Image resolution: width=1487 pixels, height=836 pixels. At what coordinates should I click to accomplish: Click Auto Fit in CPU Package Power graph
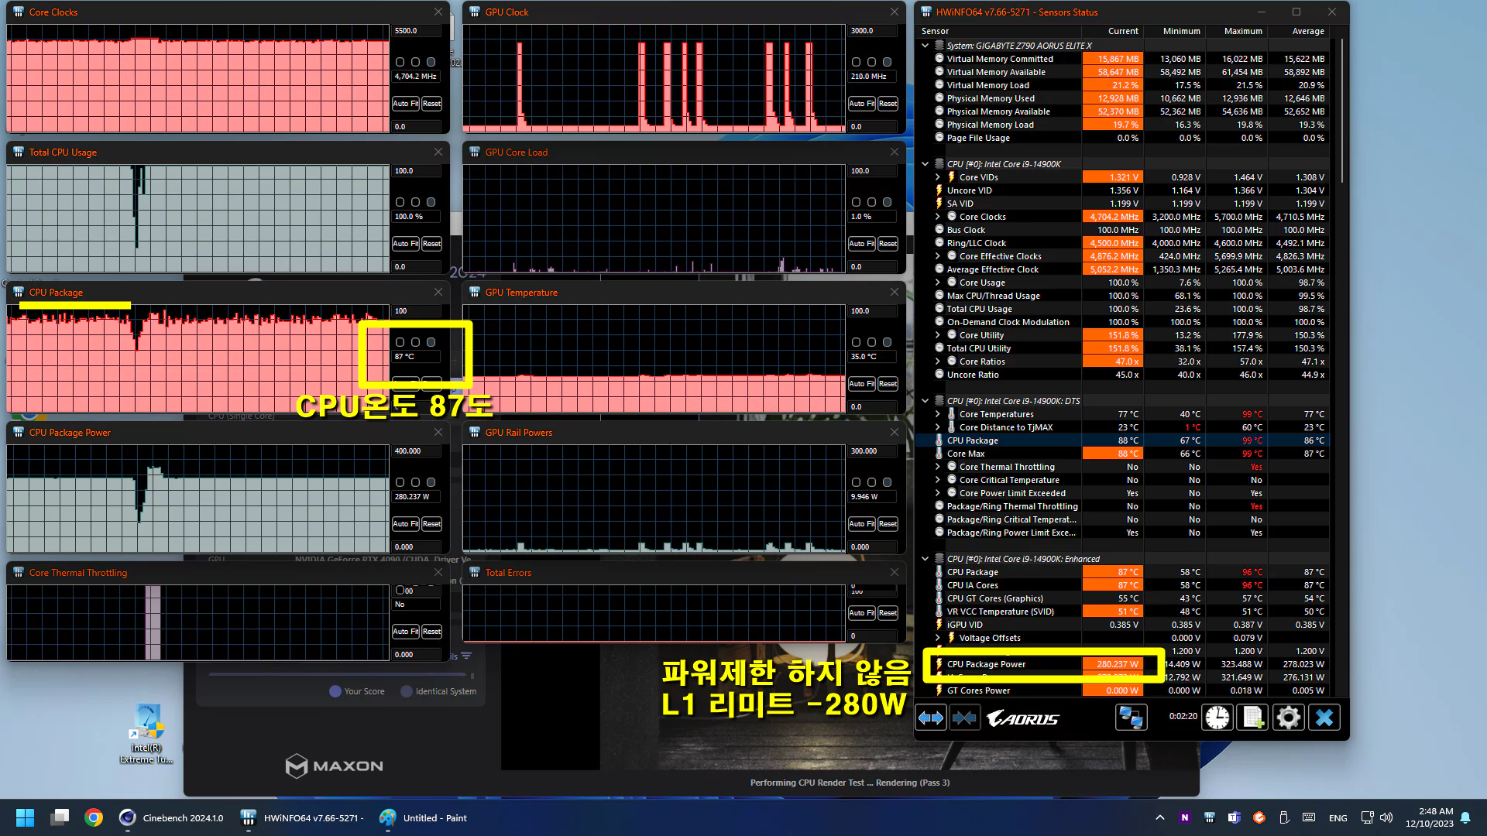[405, 524]
